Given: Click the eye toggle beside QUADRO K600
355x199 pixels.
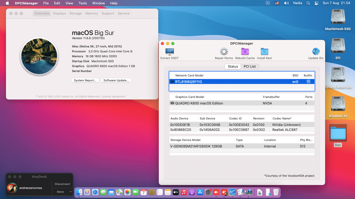Looking at the screenshot, I should tap(172, 103).
